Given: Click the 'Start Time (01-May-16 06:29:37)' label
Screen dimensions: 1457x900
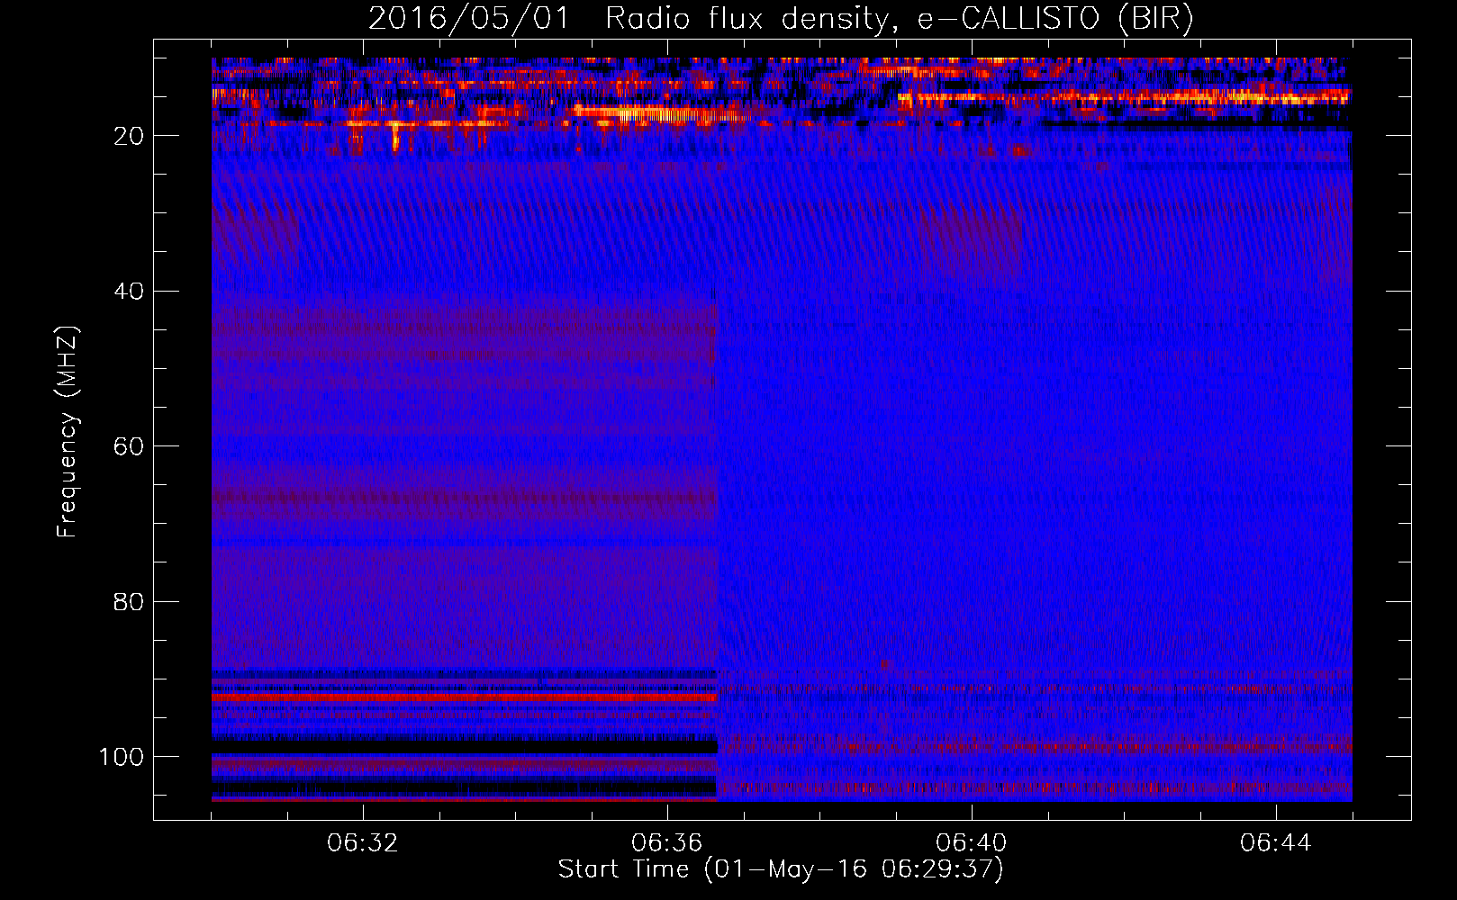Looking at the screenshot, I should click(x=781, y=869).
